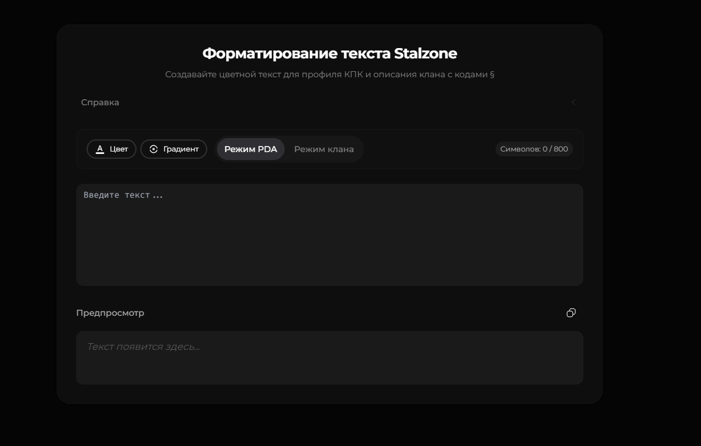Switch to Режим клана mode
The height and width of the screenshot is (446, 701).
[x=324, y=149]
